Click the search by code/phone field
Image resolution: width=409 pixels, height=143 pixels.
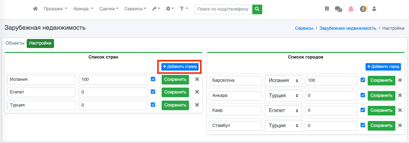pyautogui.click(x=223, y=9)
